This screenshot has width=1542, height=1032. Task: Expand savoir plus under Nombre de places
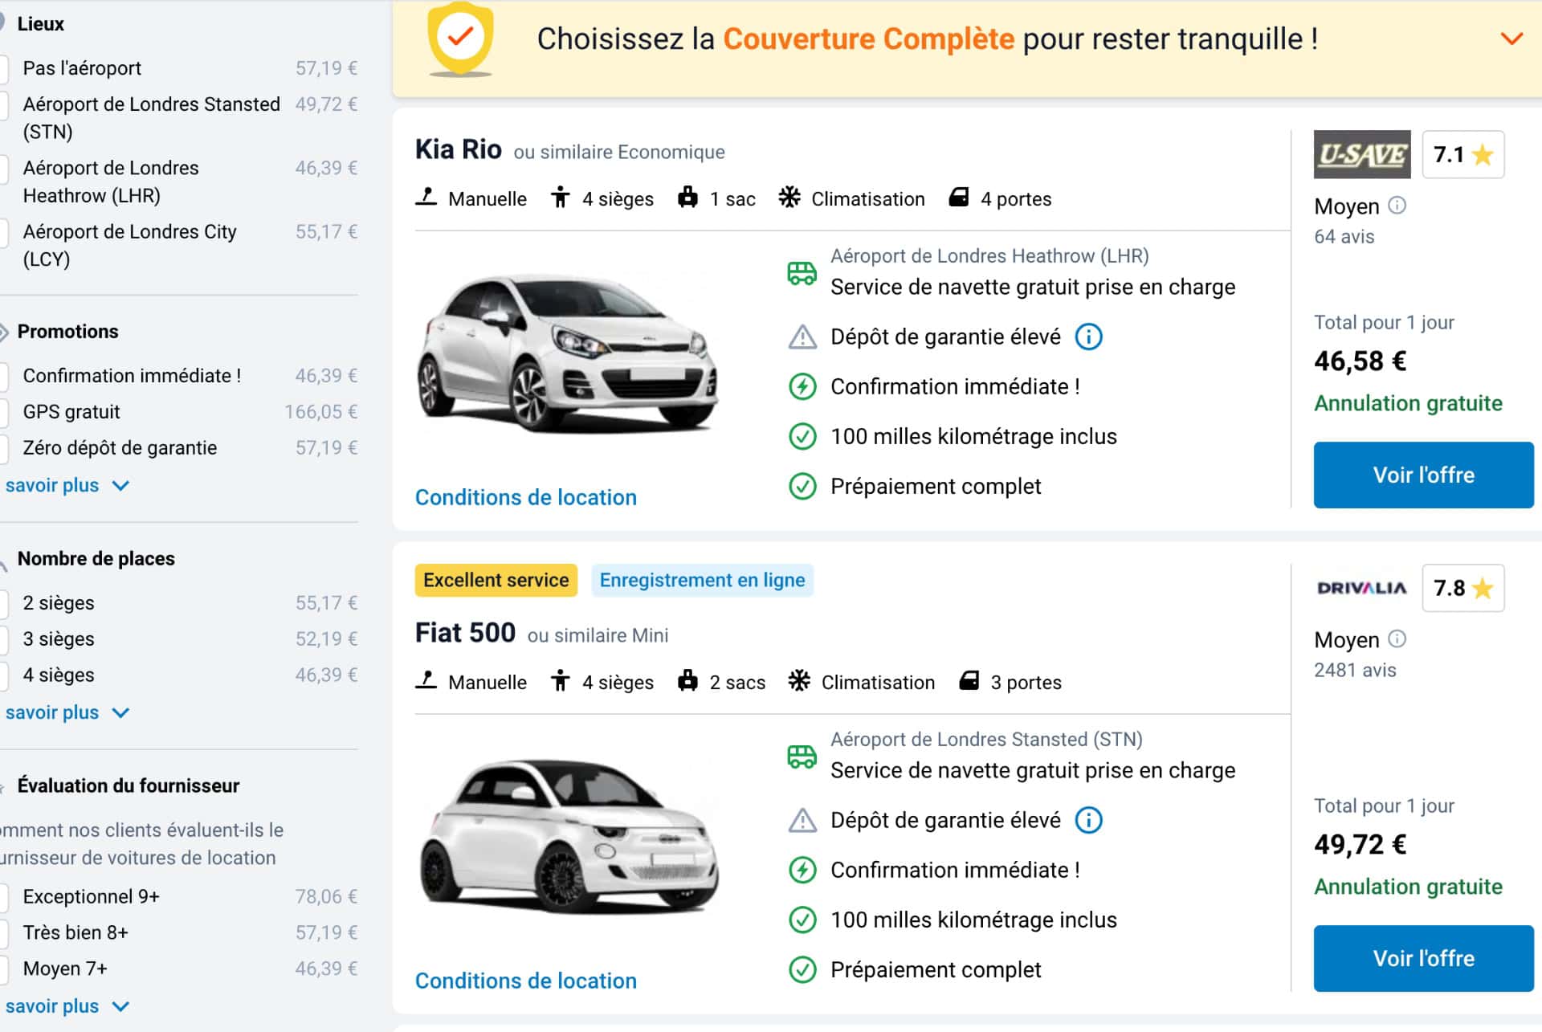pos(67,712)
